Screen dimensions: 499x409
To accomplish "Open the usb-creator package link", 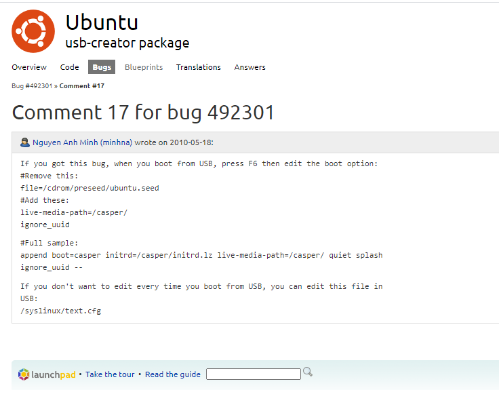I will tap(127, 43).
